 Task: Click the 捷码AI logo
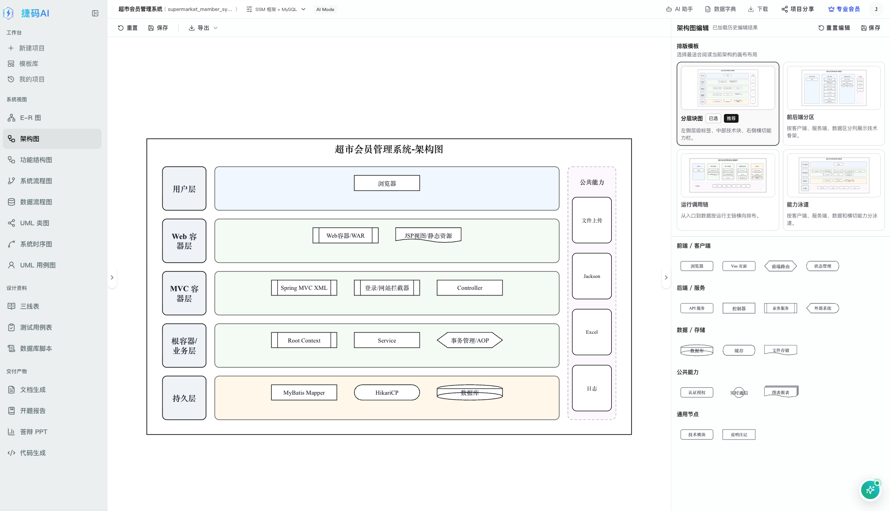coord(26,13)
